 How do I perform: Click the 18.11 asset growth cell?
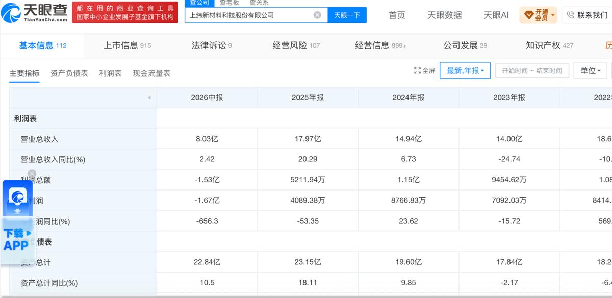click(x=308, y=282)
